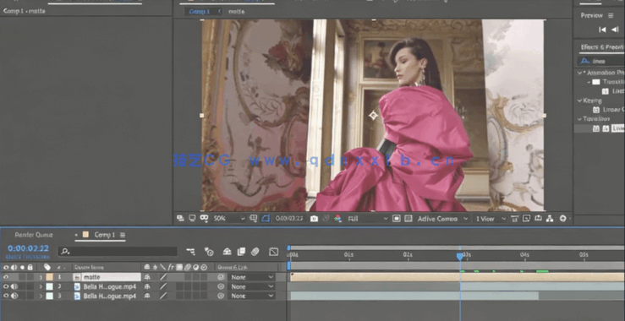
Task: Enable Motion Blur for layers icon
Action: (255, 251)
